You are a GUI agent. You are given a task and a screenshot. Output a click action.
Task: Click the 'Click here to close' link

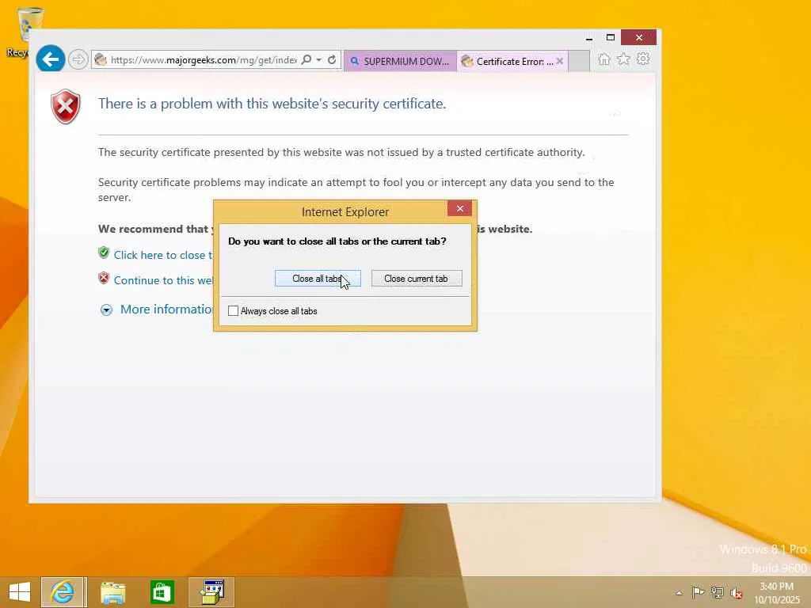tap(163, 255)
